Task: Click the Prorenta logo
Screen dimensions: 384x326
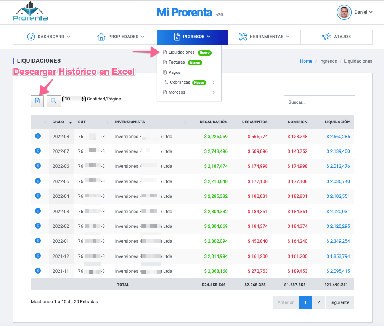Action: pos(30,11)
